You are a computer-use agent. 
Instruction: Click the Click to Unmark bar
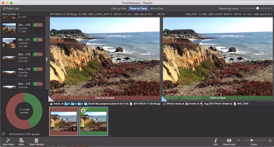pyautogui.click(x=105, y=98)
